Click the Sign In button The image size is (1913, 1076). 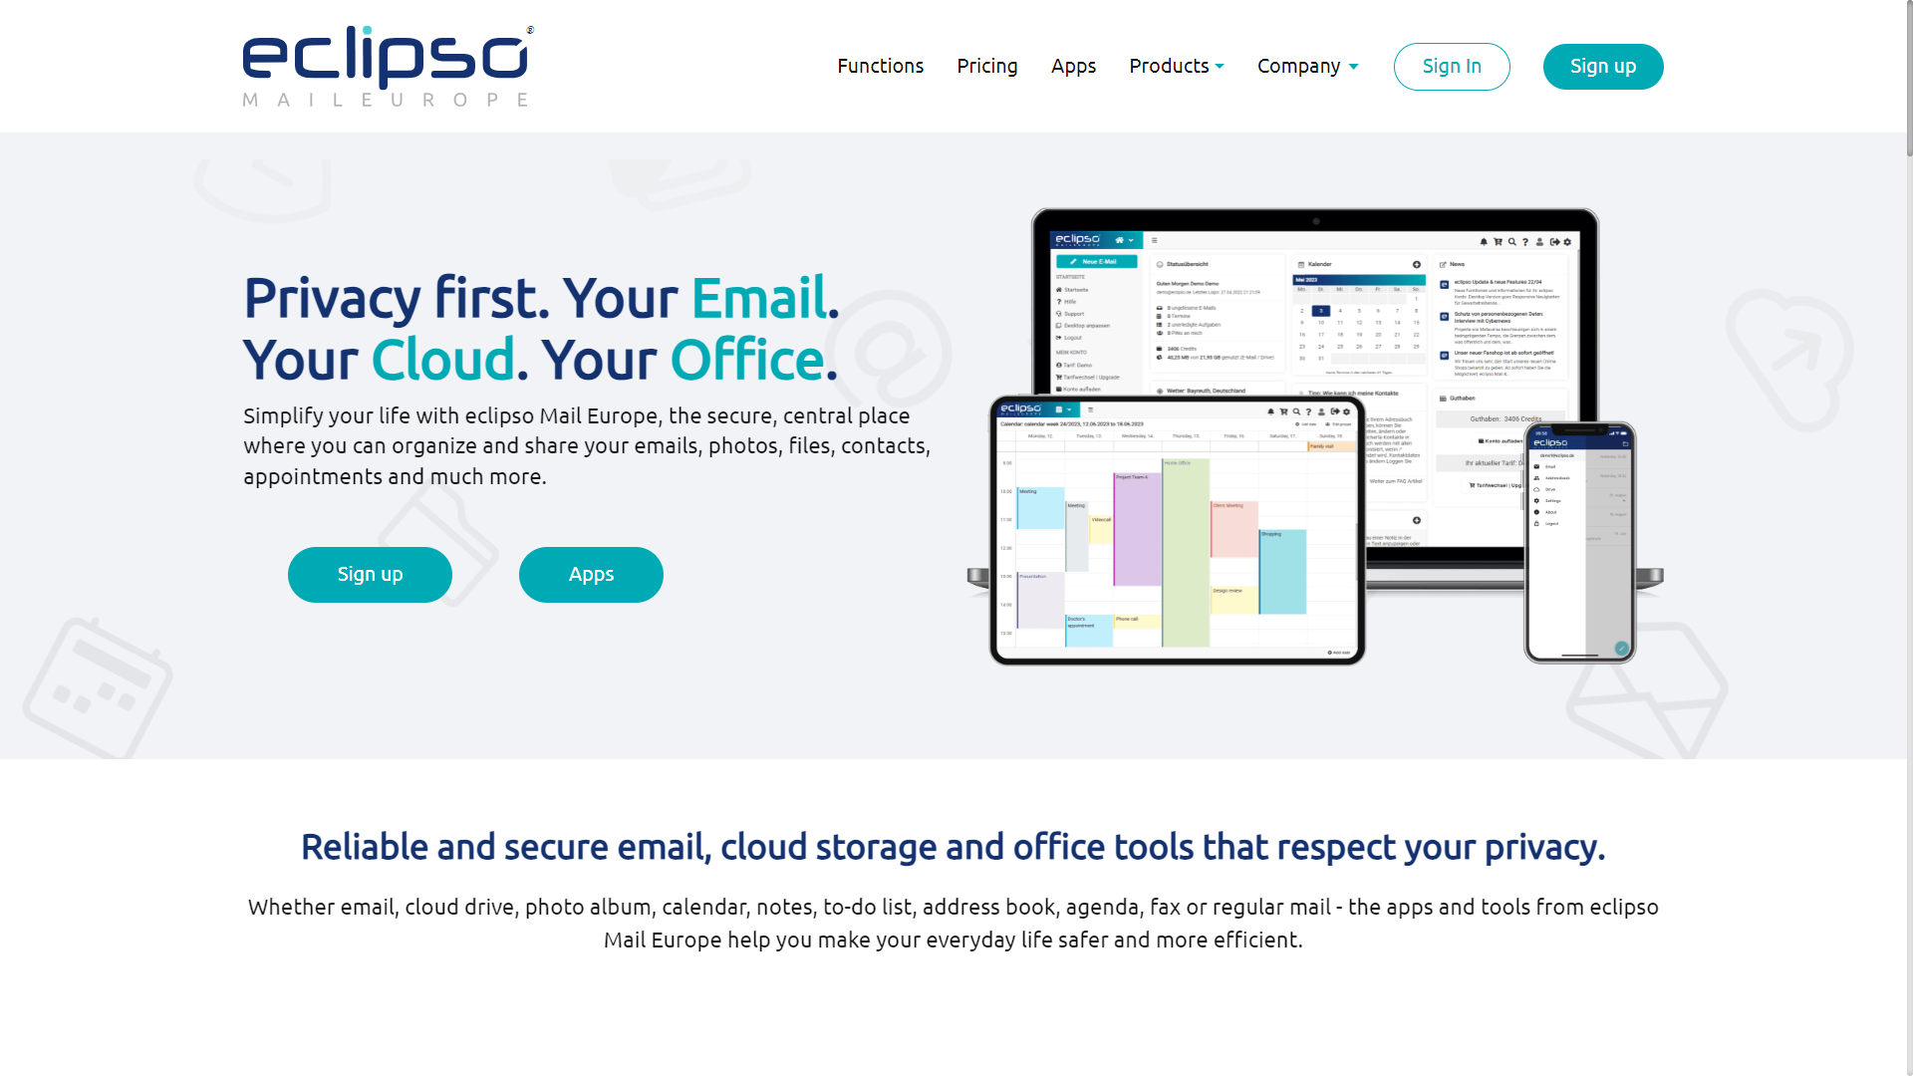tap(1452, 66)
